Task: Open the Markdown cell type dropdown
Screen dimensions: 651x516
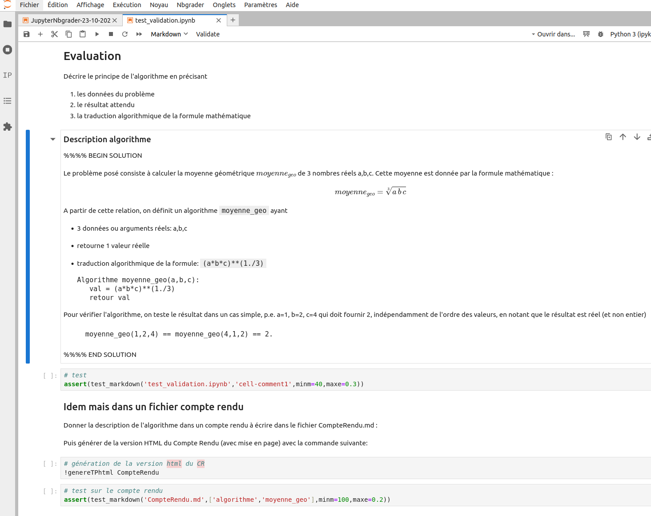Action: click(169, 34)
